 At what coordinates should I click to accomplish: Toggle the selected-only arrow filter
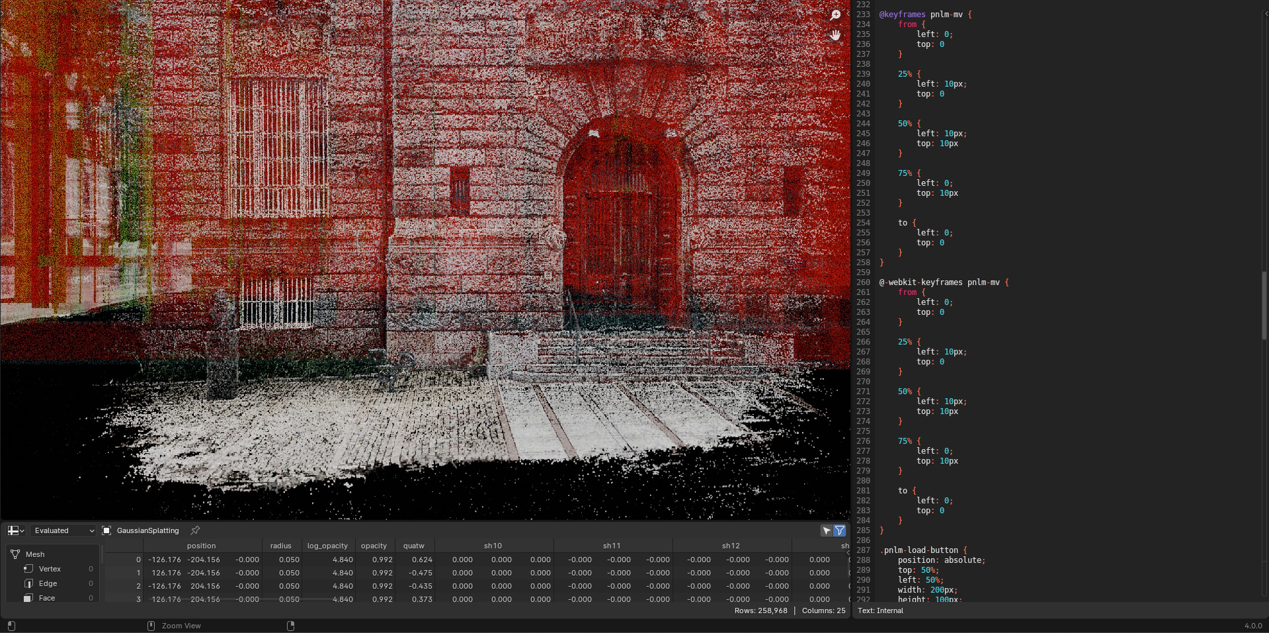pos(827,530)
